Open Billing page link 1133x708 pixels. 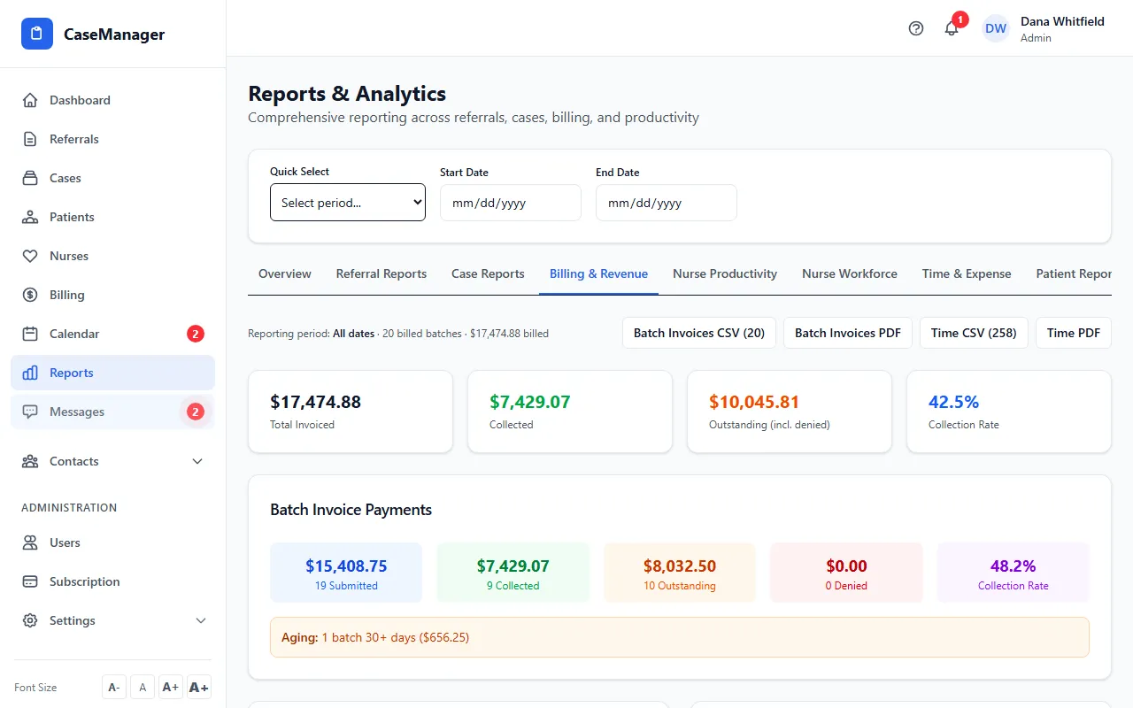112,295
